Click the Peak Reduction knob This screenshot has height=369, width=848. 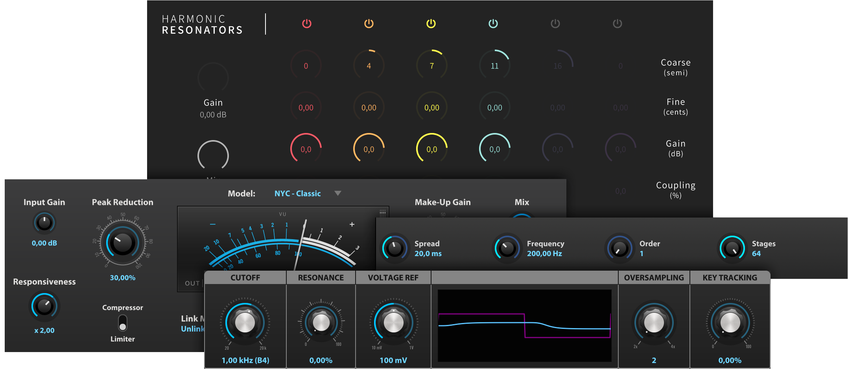(122, 243)
